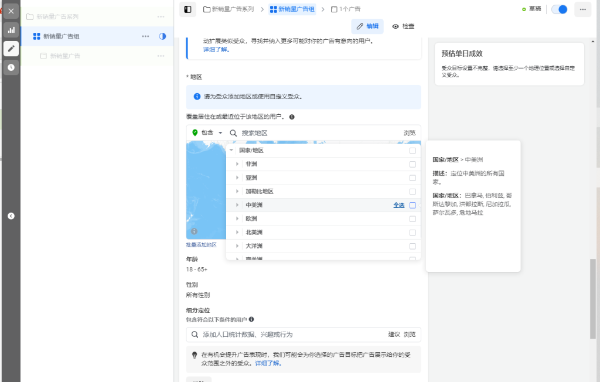Check the 国家/地区 checkbox

coord(412,151)
